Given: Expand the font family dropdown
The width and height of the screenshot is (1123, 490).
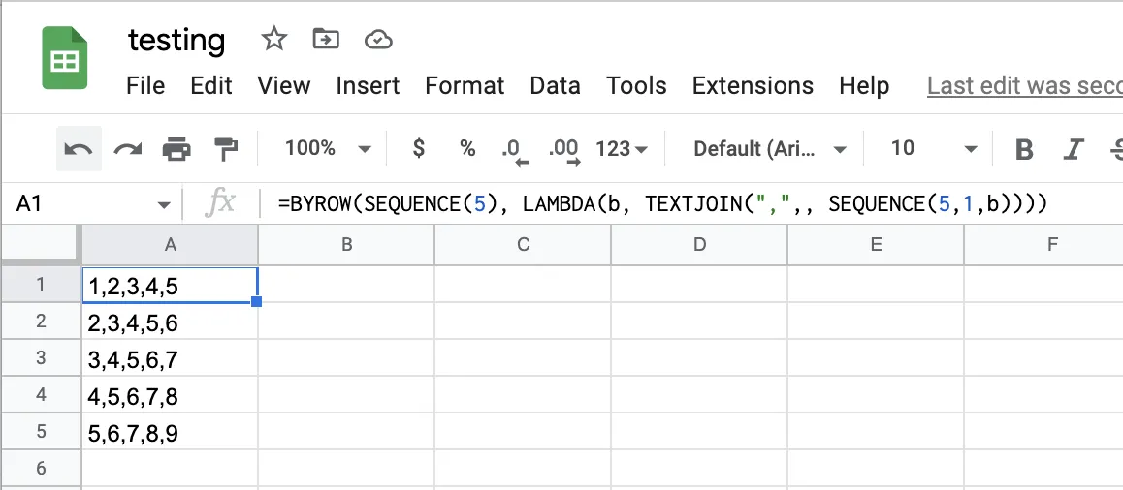Looking at the screenshot, I should (x=771, y=149).
